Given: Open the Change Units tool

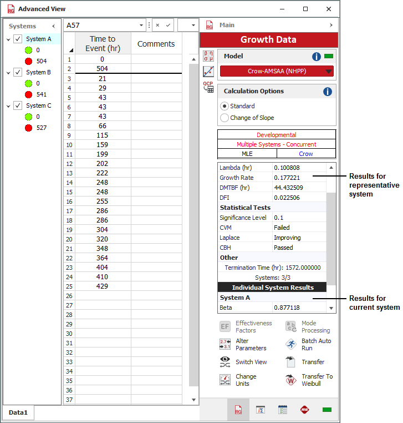Looking at the screenshot, I should [225, 380].
